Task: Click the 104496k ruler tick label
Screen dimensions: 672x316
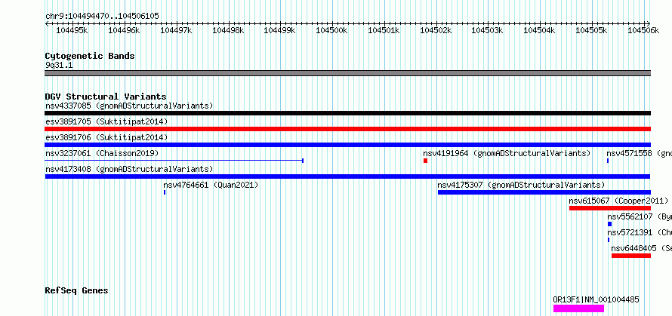Action: (x=124, y=30)
